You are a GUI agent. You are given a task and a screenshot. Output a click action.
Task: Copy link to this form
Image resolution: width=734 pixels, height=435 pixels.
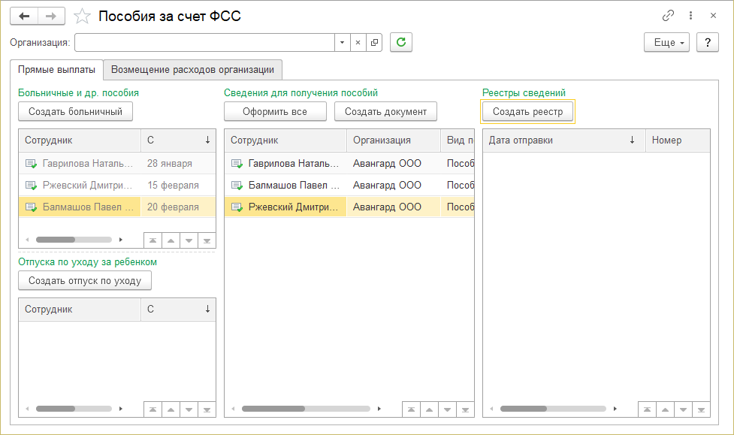click(x=668, y=16)
